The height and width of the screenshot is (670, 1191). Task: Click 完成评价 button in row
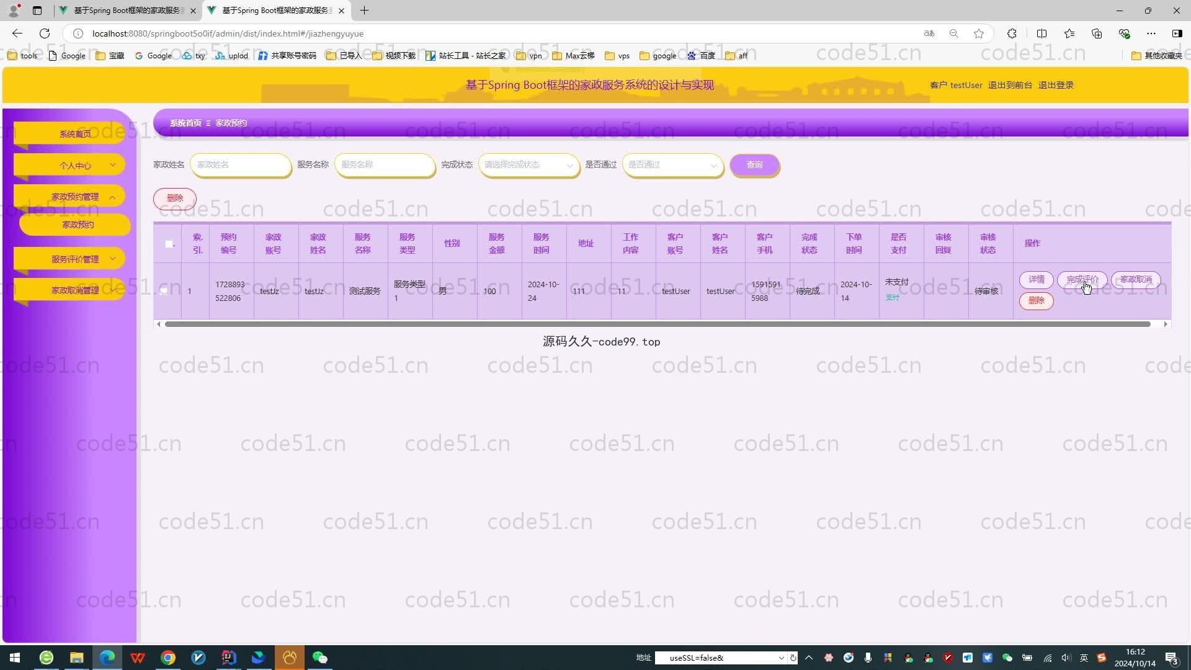tap(1082, 280)
